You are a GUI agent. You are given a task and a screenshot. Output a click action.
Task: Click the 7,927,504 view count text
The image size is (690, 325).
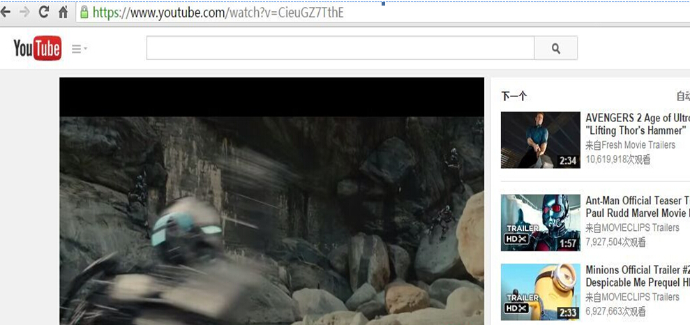tap(615, 242)
